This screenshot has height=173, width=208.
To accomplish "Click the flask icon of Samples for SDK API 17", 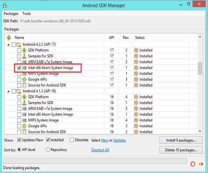I will [x=24, y=56].
